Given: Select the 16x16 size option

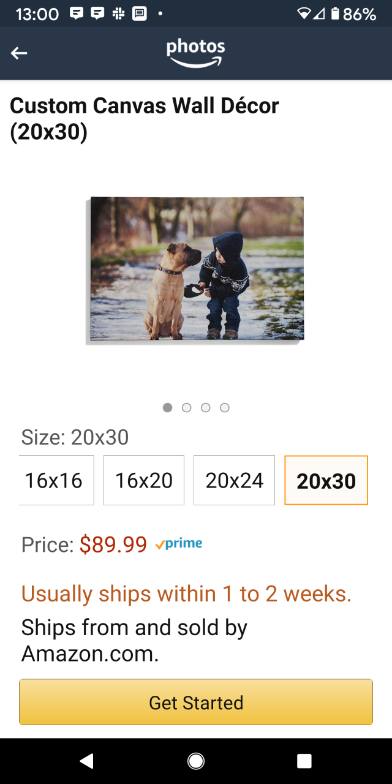Looking at the screenshot, I should tap(56, 480).
